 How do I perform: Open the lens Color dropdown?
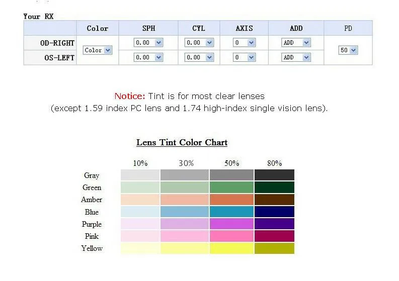click(x=98, y=50)
